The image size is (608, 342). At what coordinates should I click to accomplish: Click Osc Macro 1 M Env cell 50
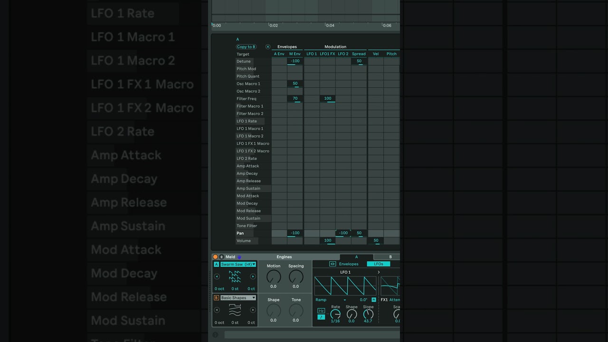pyautogui.click(x=295, y=84)
